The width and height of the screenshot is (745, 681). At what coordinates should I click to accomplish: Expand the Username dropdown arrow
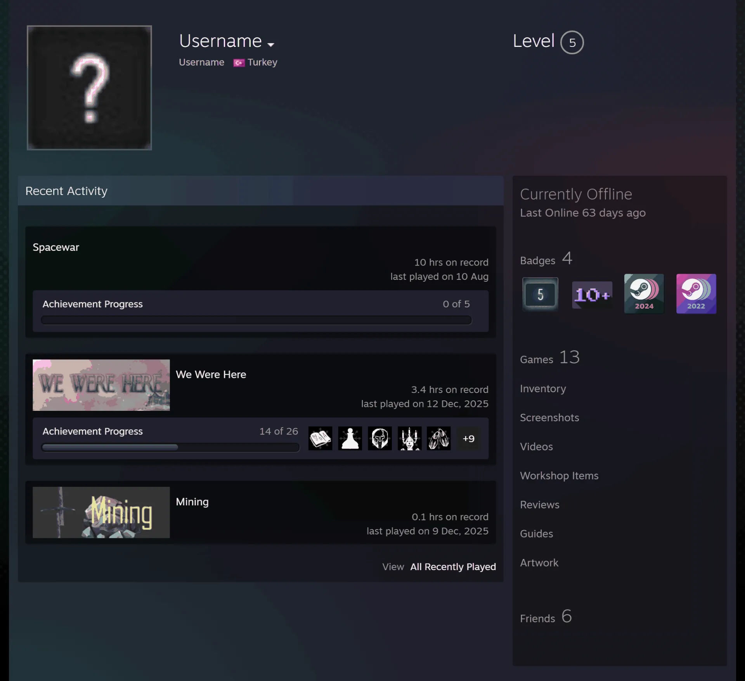coord(271,45)
